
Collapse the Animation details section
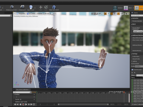tap(132, 18)
